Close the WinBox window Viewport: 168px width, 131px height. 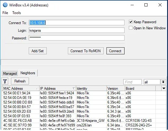160,5
